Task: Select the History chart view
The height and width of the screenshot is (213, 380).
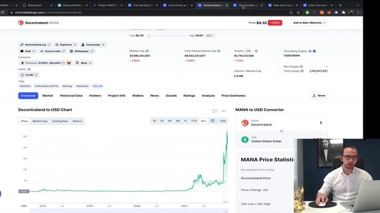Action: (77, 121)
